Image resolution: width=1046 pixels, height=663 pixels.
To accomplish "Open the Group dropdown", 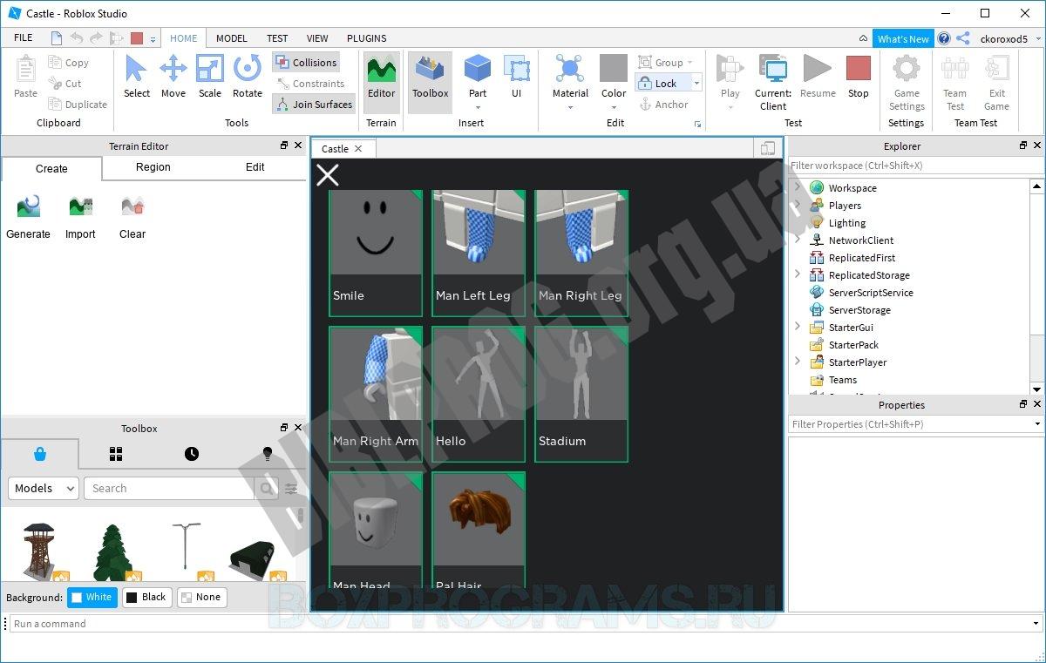I will 666,63.
